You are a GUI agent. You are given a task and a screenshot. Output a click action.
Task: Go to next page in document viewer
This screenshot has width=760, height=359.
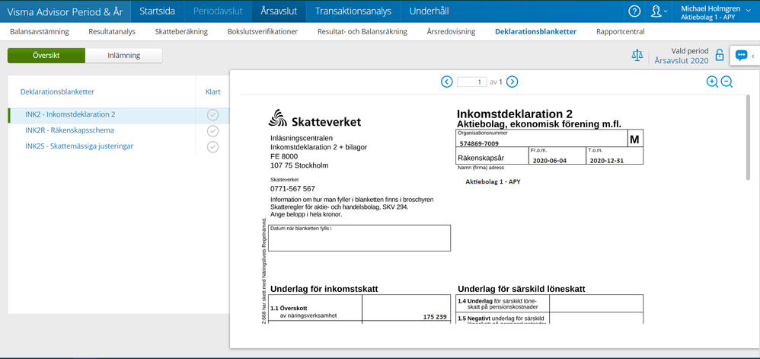(513, 82)
